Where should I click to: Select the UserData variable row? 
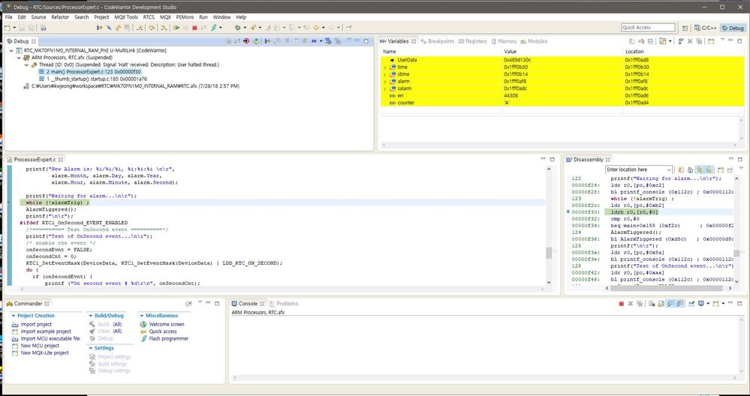coord(562,60)
